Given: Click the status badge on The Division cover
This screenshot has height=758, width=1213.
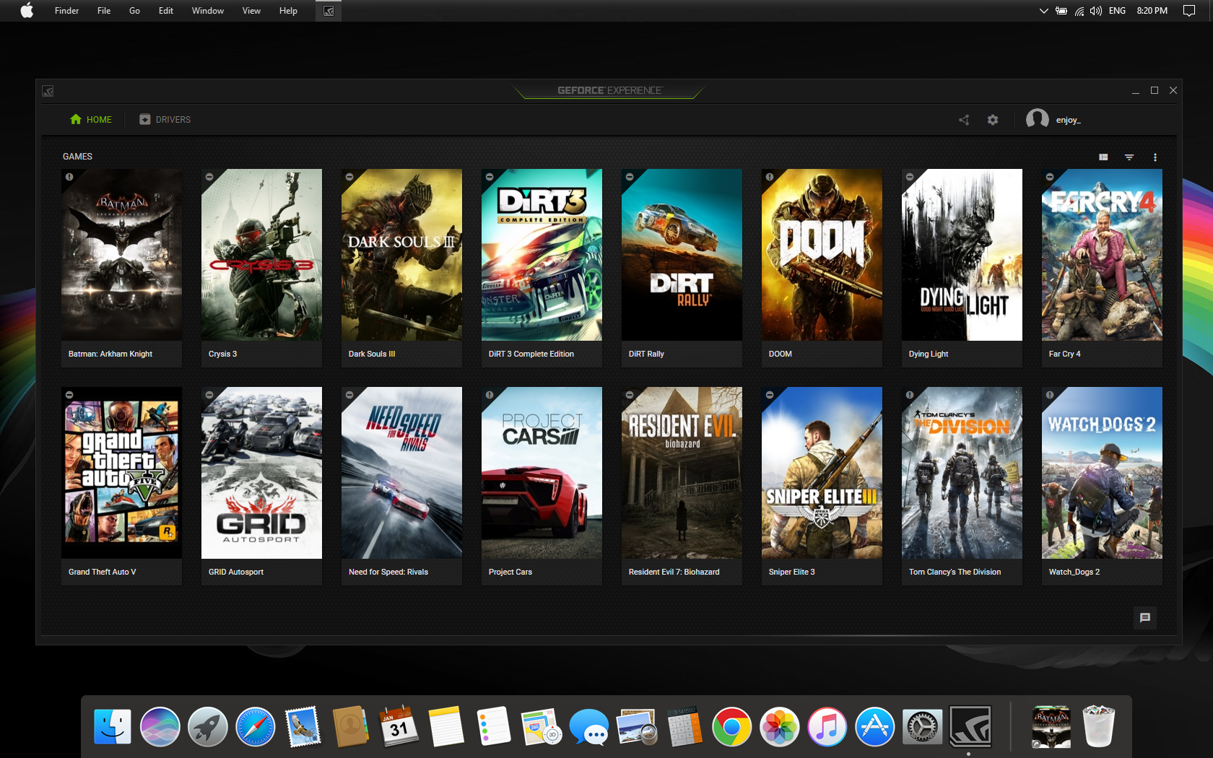Looking at the screenshot, I should tap(910, 395).
